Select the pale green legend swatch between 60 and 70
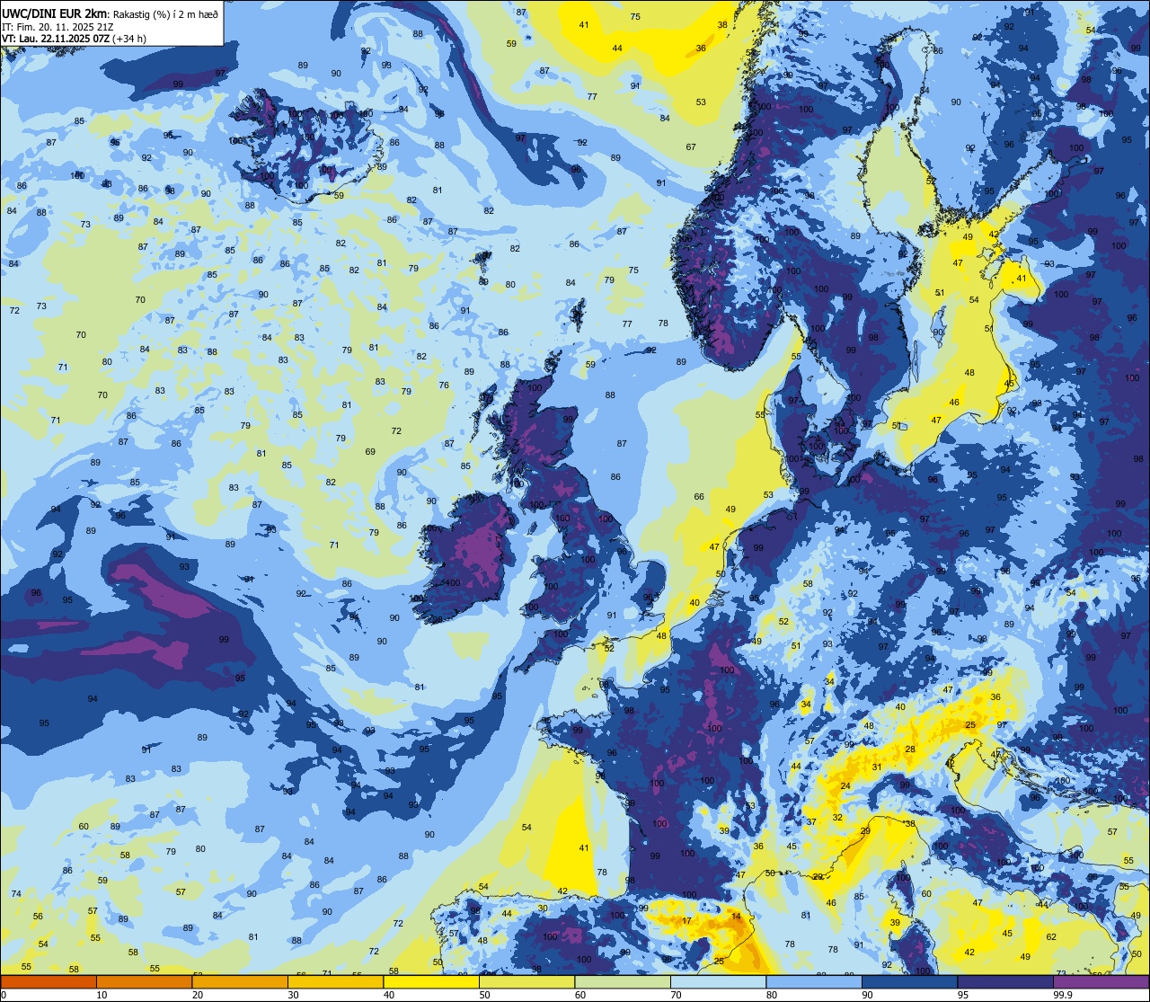Screen dimensions: 1150x1002 [623, 981]
